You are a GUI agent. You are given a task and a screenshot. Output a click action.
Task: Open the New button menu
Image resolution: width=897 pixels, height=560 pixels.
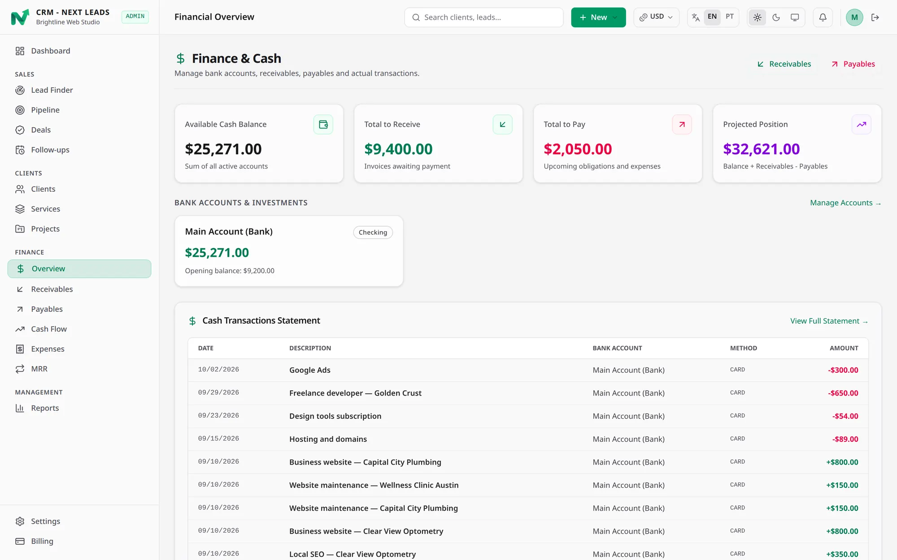[x=598, y=17]
